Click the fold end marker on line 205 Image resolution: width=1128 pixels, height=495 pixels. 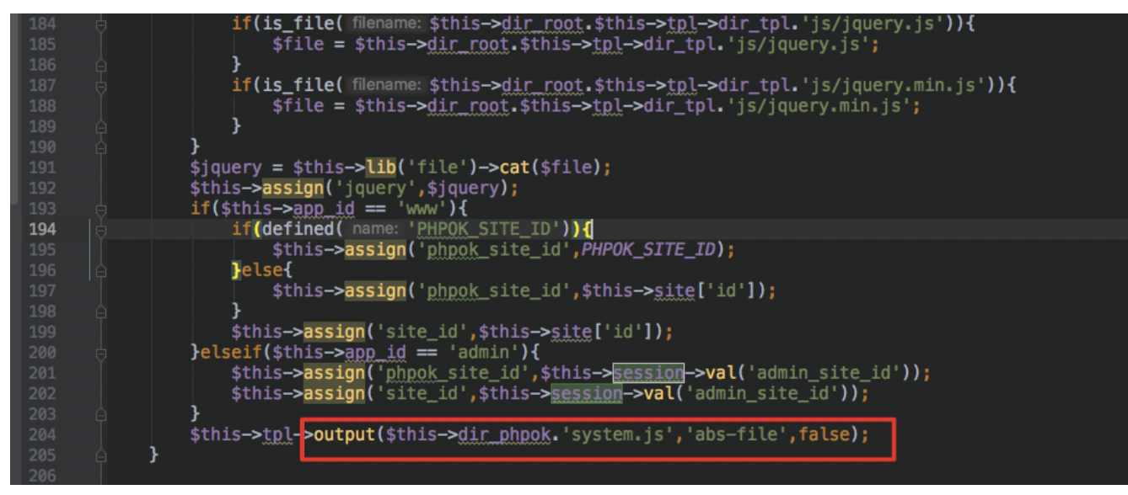pyautogui.click(x=102, y=455)
